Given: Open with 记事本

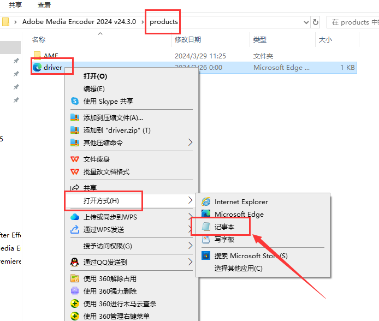Looking at the screenshot, I should coord(224,227).
